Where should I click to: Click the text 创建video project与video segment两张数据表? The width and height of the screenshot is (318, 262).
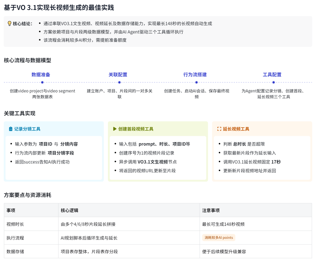[42, 94]
